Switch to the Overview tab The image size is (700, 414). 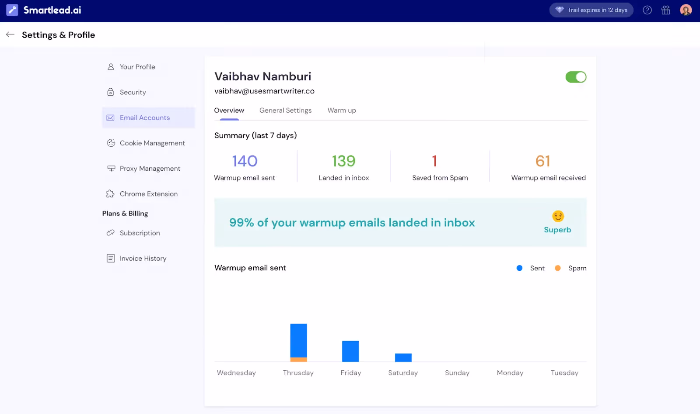(x=229, y=110)
